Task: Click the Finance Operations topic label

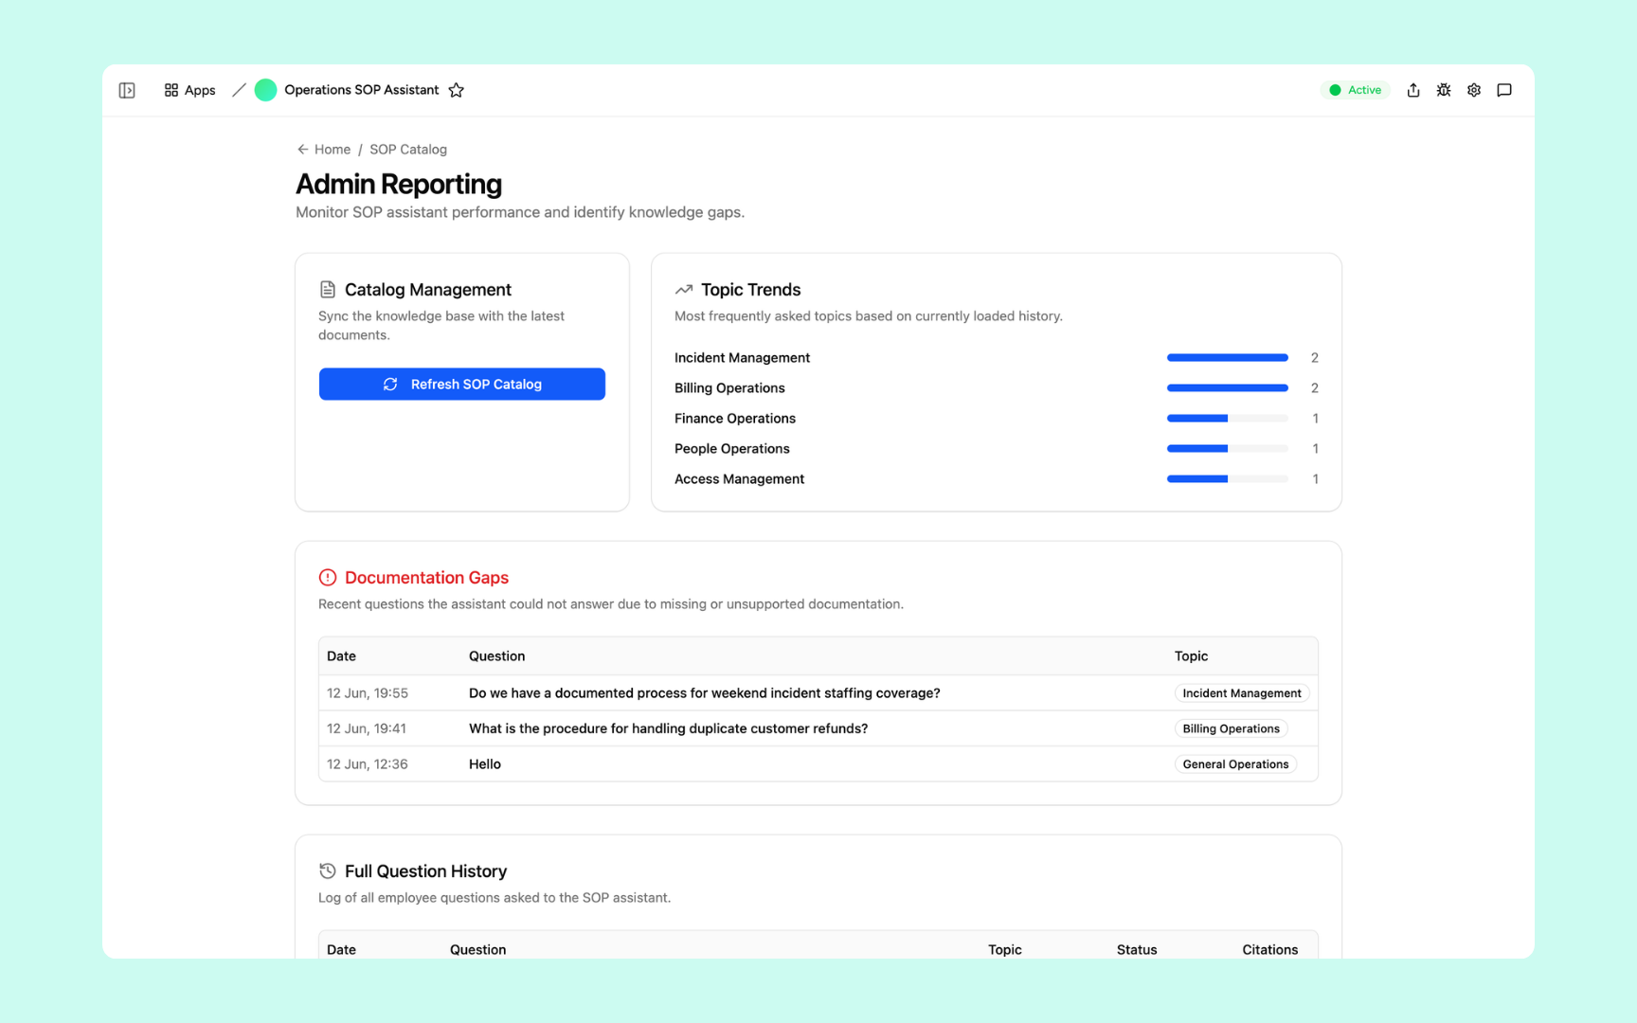Action: tap(735, 419)
